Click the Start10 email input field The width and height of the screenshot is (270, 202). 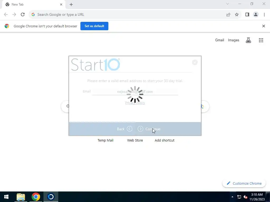(x=135, y=92)
